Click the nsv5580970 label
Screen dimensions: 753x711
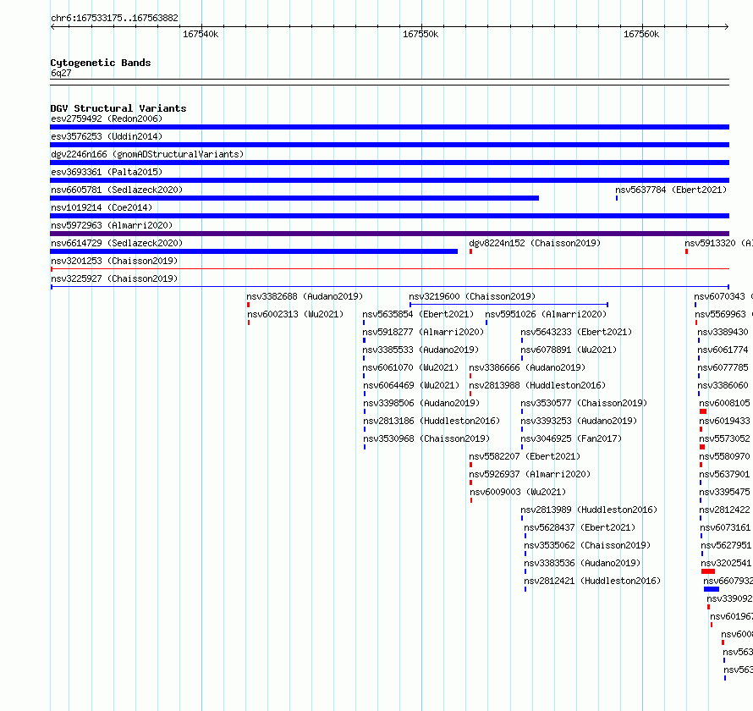point(724,456)
